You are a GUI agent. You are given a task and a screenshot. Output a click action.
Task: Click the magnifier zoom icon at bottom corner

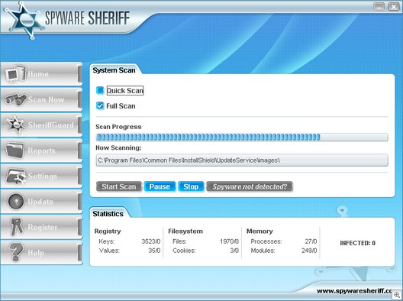[397, 295]
